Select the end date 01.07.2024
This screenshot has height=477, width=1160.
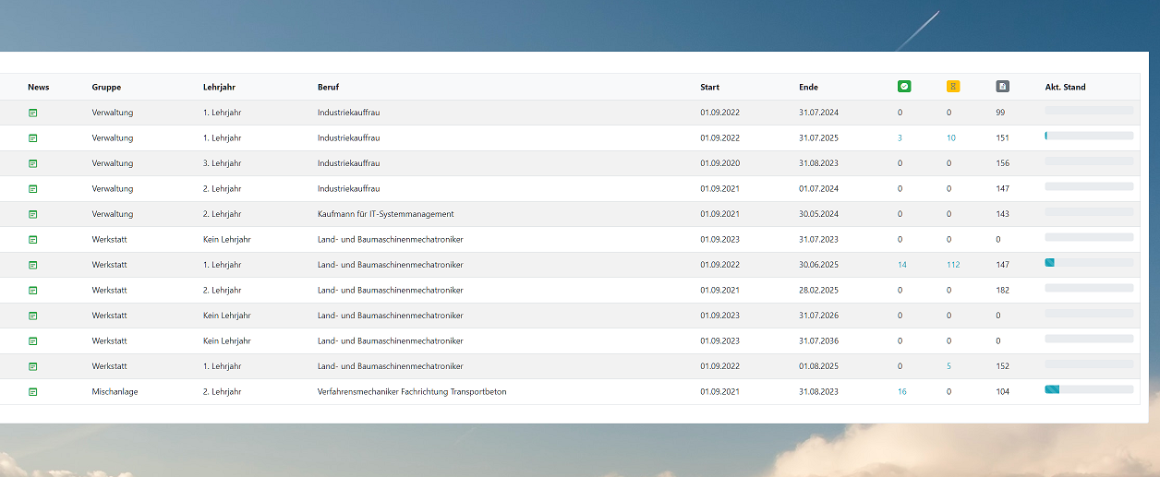[818, 188]
